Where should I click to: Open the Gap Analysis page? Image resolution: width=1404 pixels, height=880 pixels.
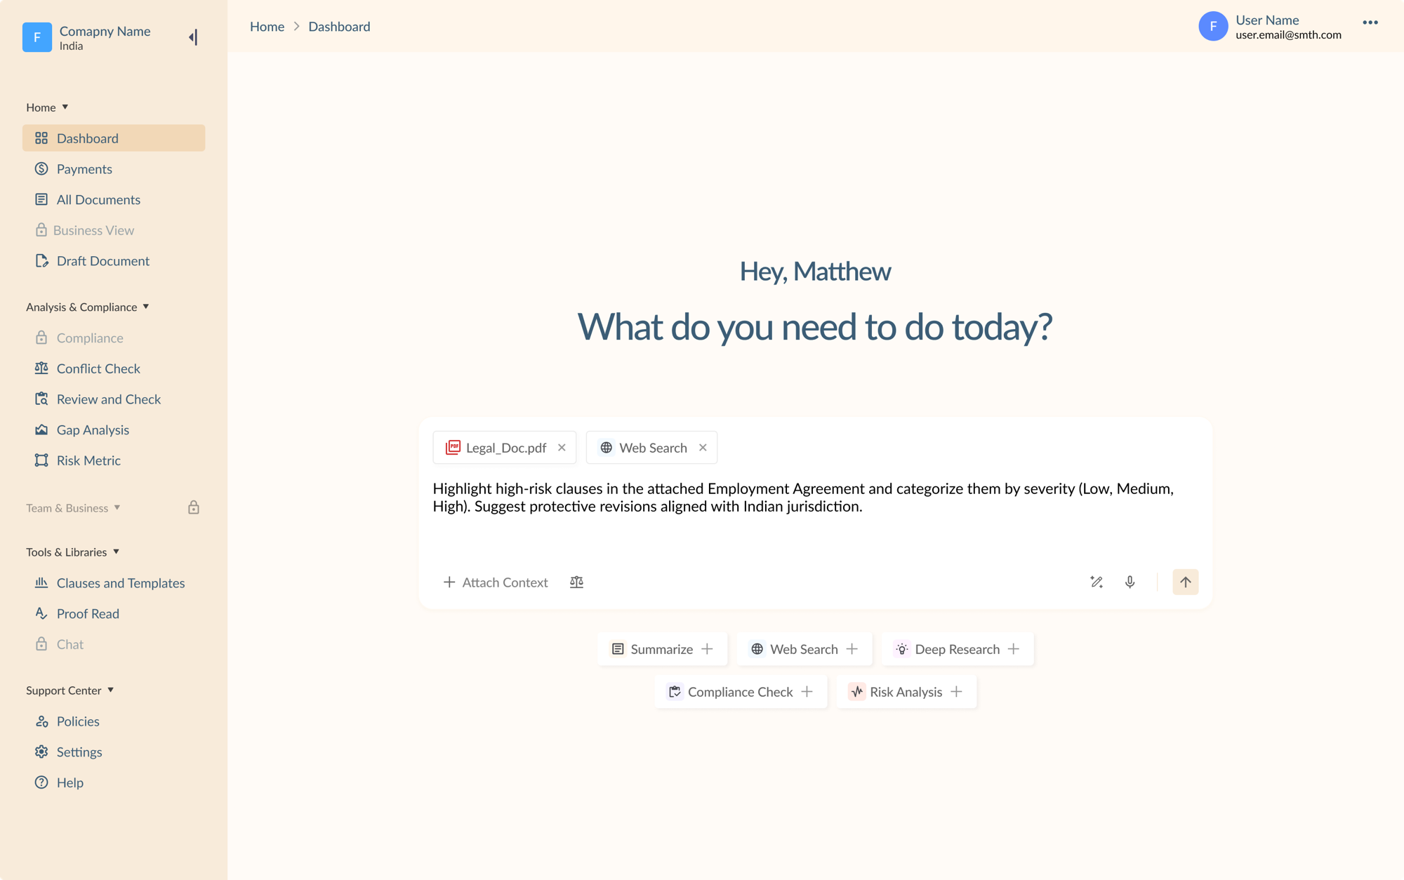(114, 429)
